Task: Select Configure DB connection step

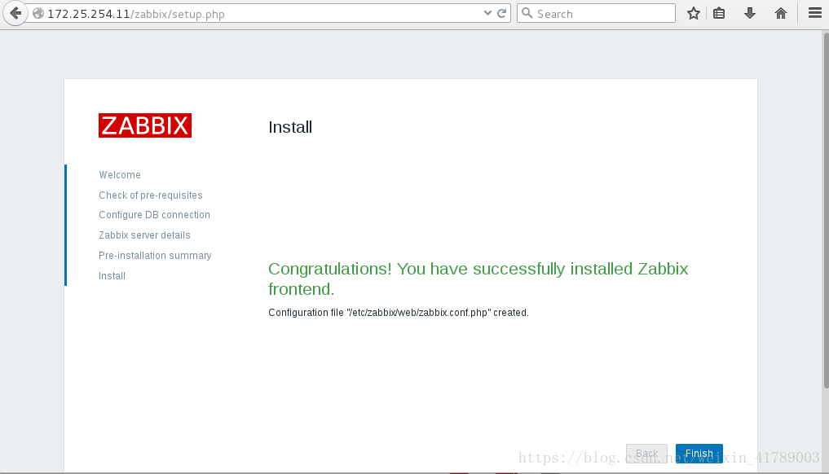Action: tap(154, 215)
